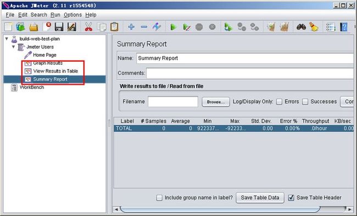Click the scrollbar left arrow

click(x=116, y=209)
